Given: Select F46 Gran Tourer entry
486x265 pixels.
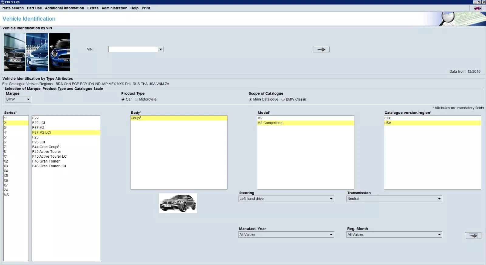Looking at the screenshot, I should (x=66, y=161).
